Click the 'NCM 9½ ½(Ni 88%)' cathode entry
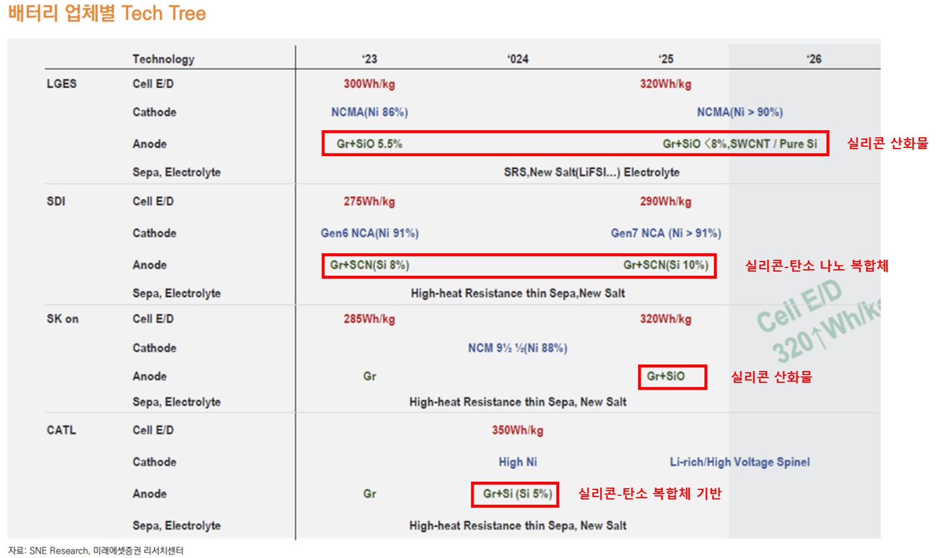 517,348
